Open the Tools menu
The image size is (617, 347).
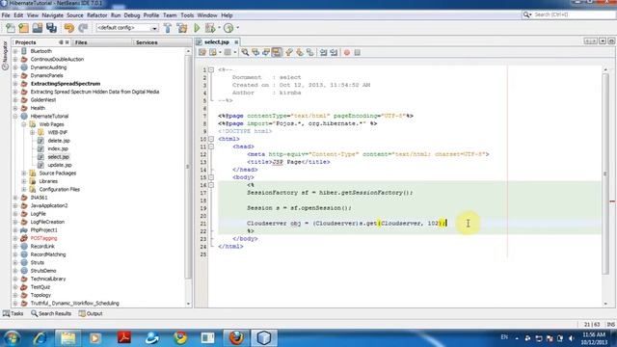(187, 15)
